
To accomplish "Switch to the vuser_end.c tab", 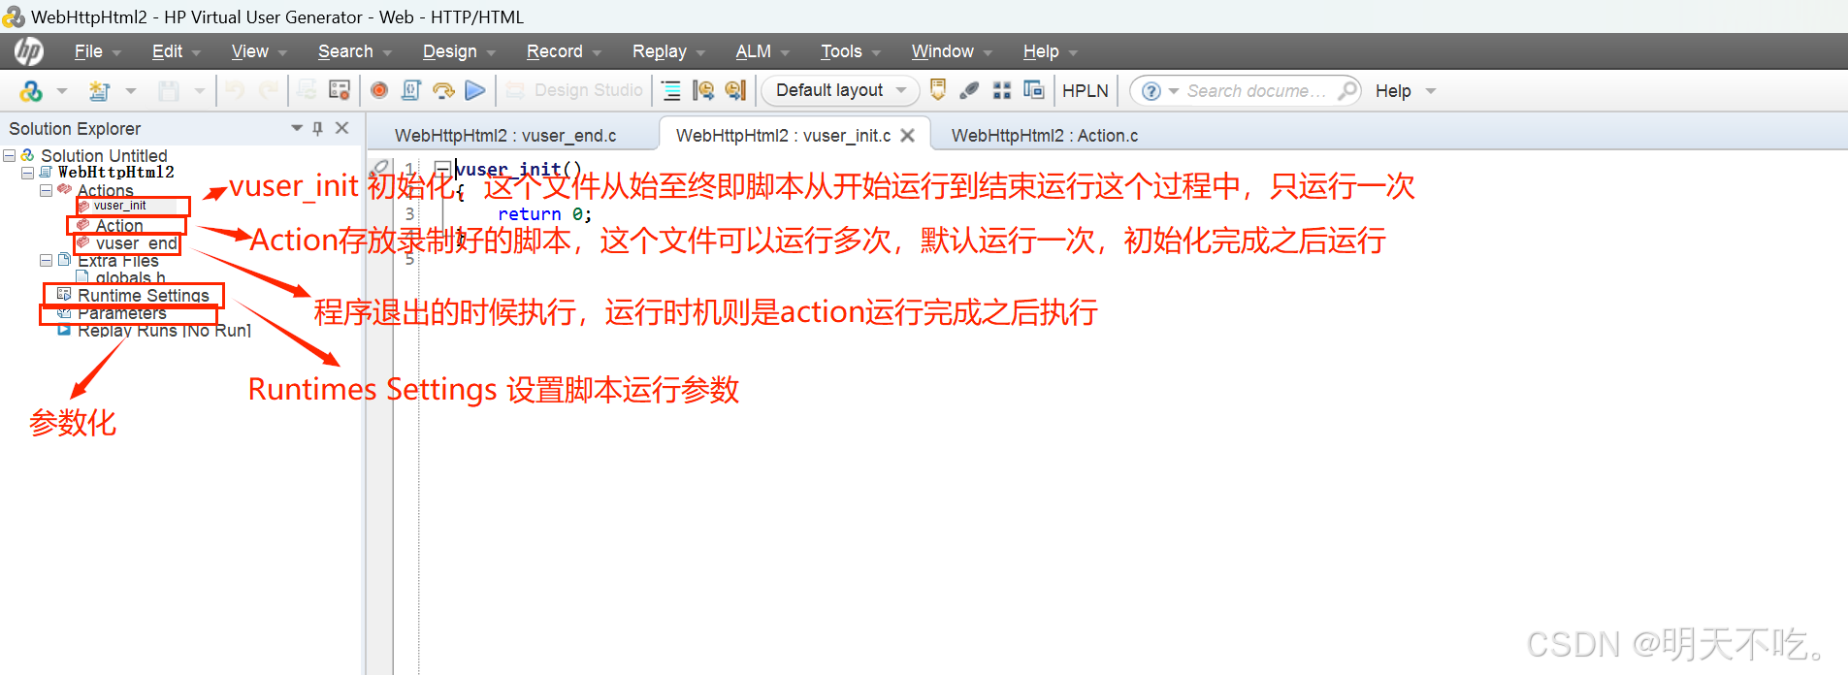I will 505,136.
